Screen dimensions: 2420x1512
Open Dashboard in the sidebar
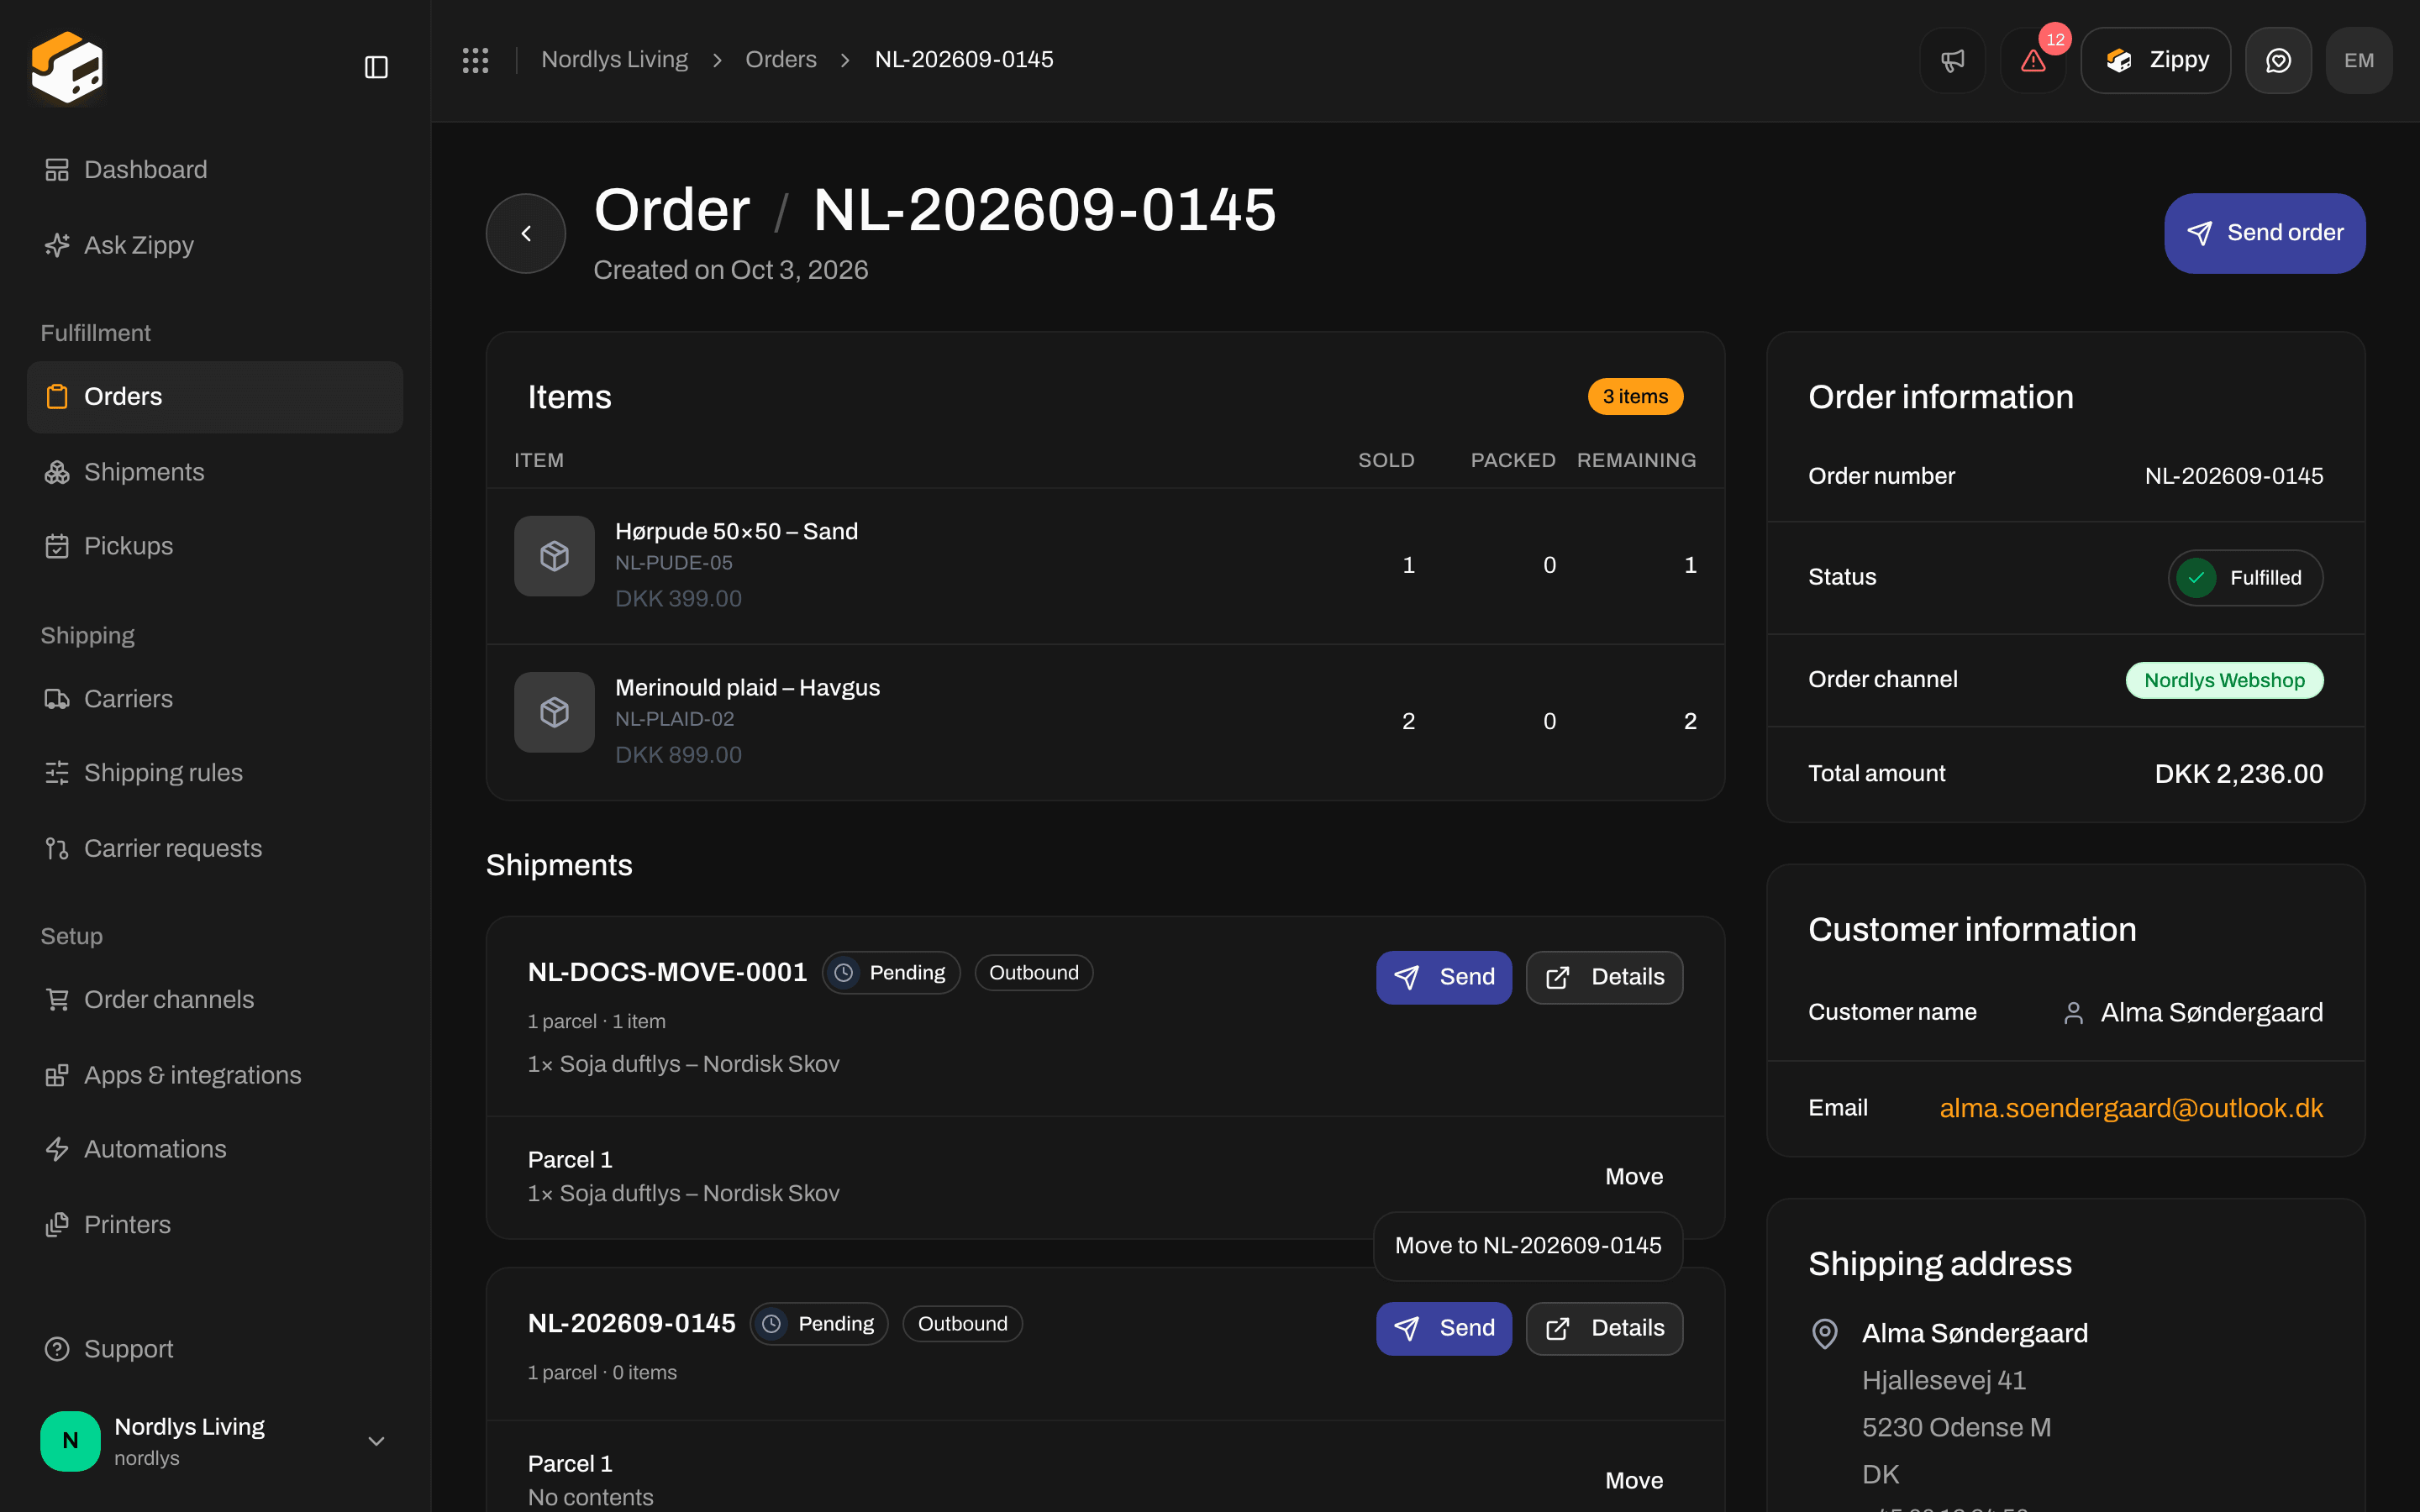point(215,170)
